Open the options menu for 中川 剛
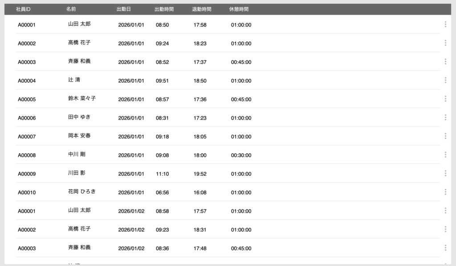Image resolution: width=456 pixels, height=266 pixels. (x=445, y=155)
